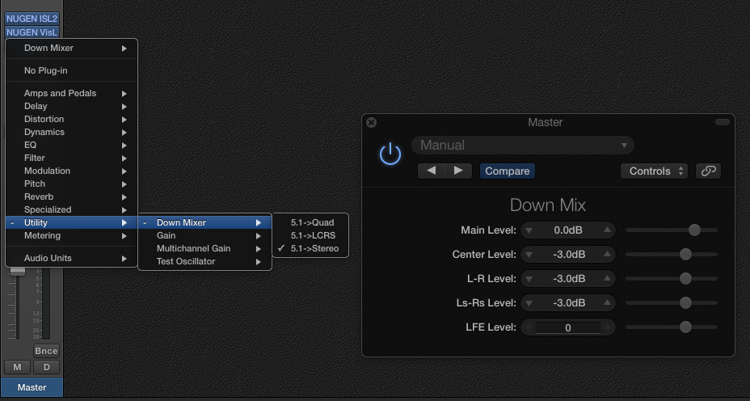The height and width of the screenshot is (401, 750).
Task: Toggle the Compare button
Action: 508,171
